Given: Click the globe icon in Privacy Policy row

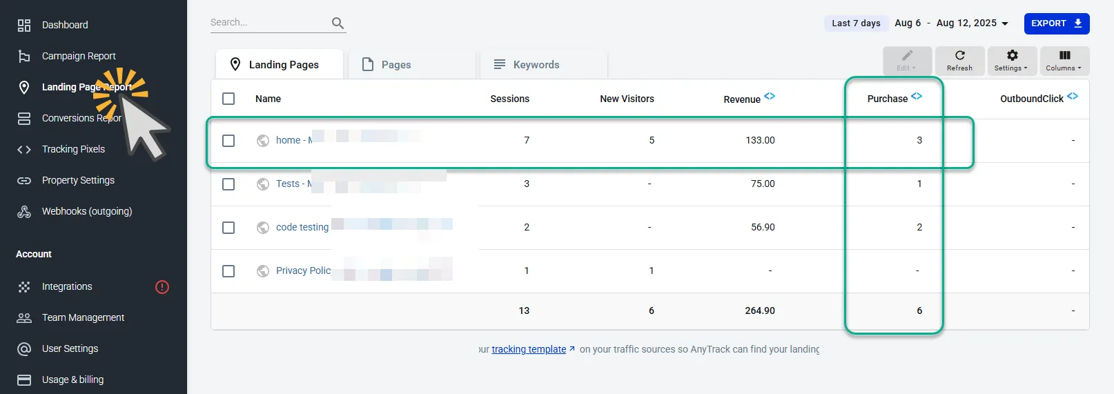Looking at the screenshot, I should click(263, 271).
